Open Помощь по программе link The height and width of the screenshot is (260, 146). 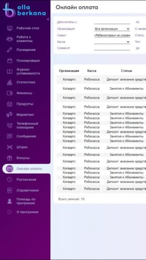(27, 201)
